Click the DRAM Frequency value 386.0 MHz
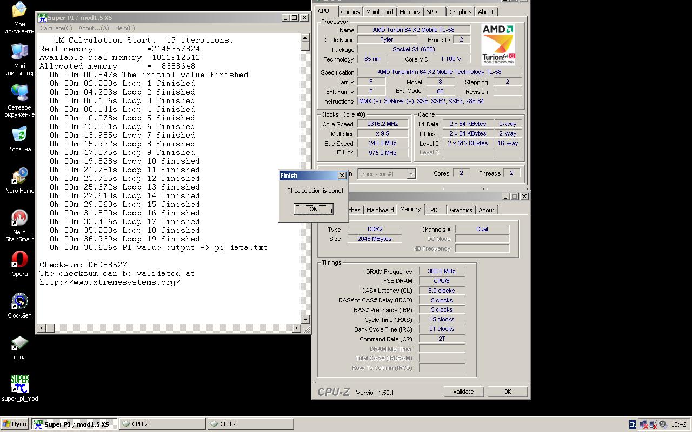692x432 pixels. pyautogui.click(x=442, y=271)
